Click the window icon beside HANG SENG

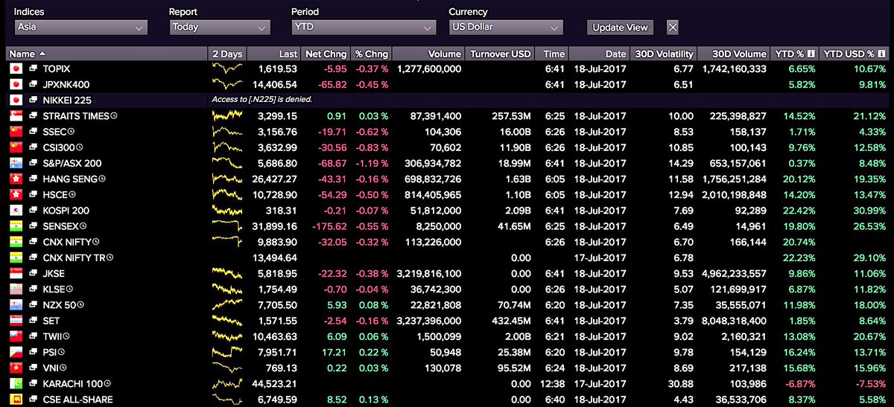point(34,179)
